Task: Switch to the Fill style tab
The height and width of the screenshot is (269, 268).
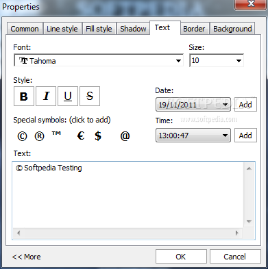Action: click(99, 29)
